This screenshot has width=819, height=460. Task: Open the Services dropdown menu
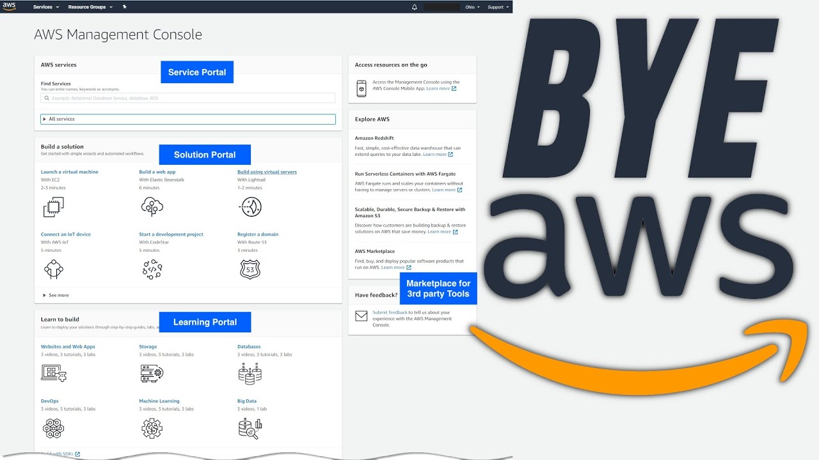point(46,7)
